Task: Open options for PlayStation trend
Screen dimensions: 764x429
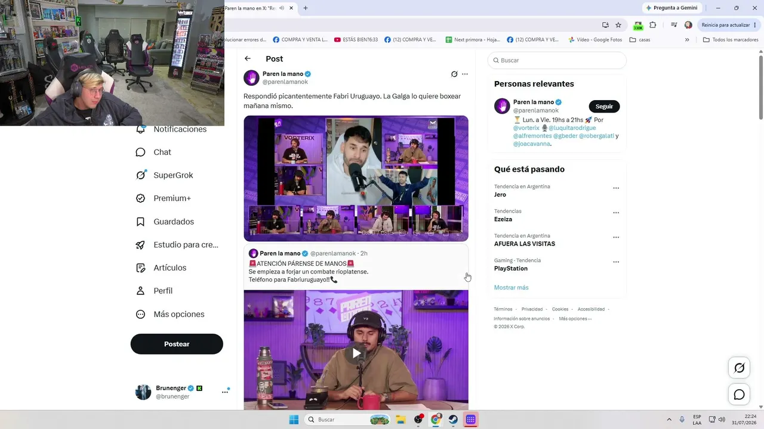Action: coord(616,262)
